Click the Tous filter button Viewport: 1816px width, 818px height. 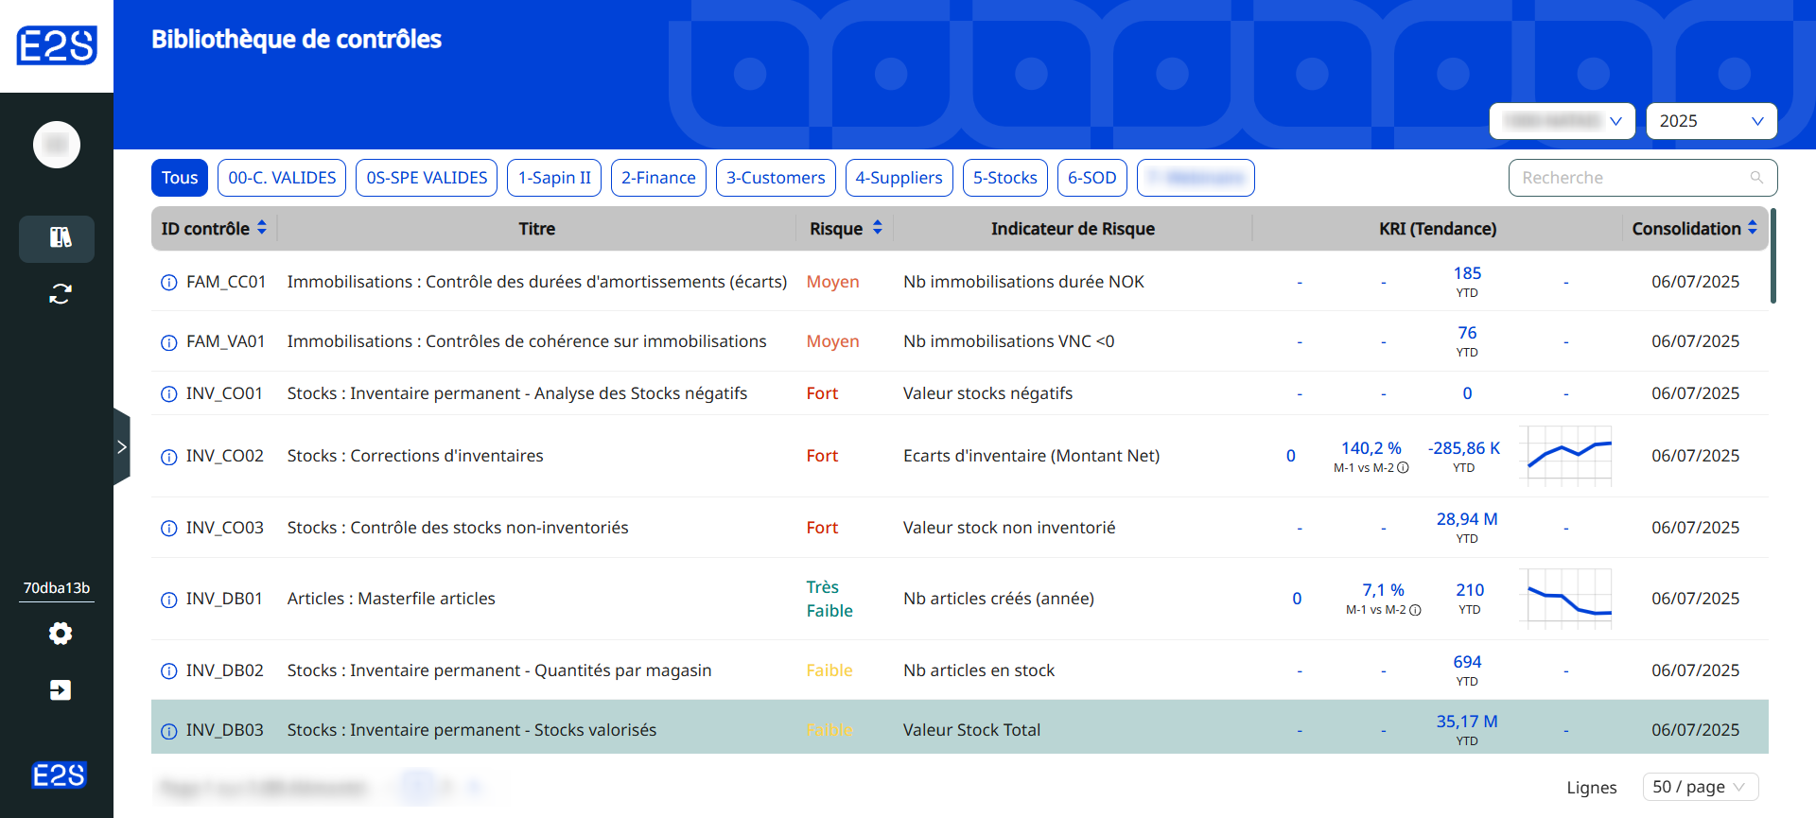point(180,178)
